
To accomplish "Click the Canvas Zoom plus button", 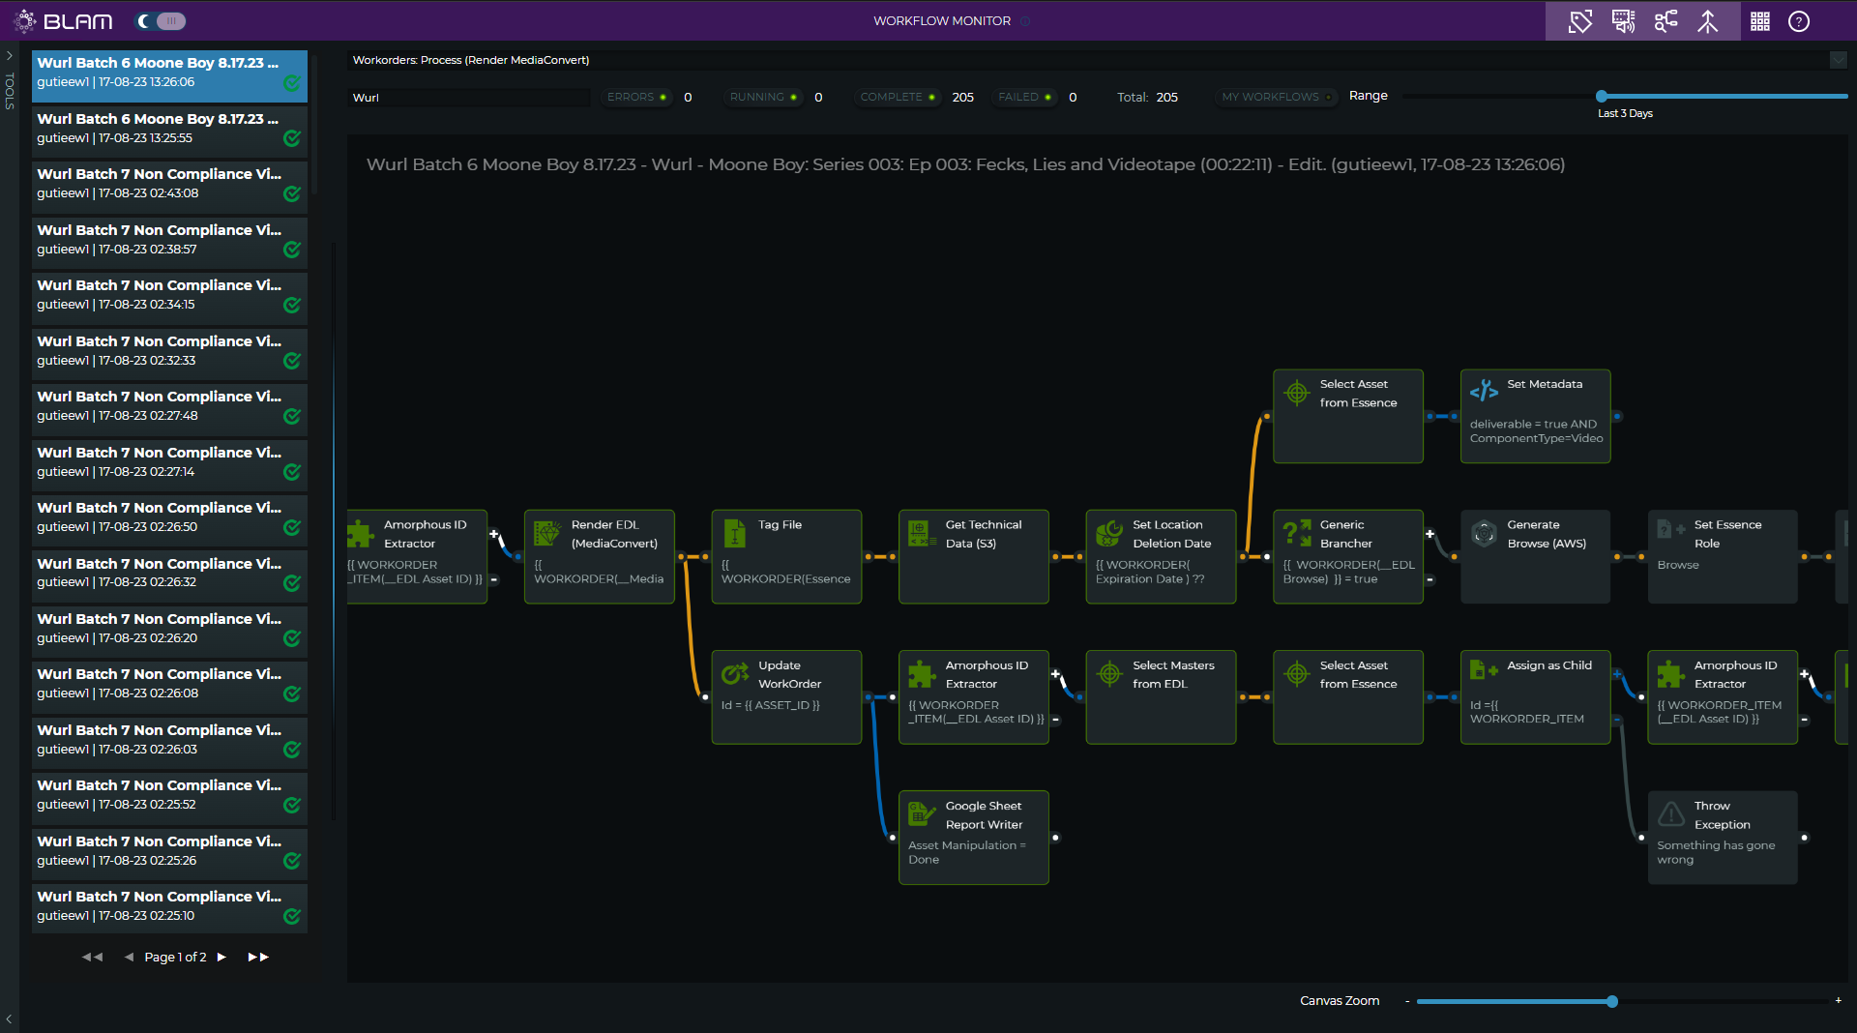I will click(1839, 1000).
